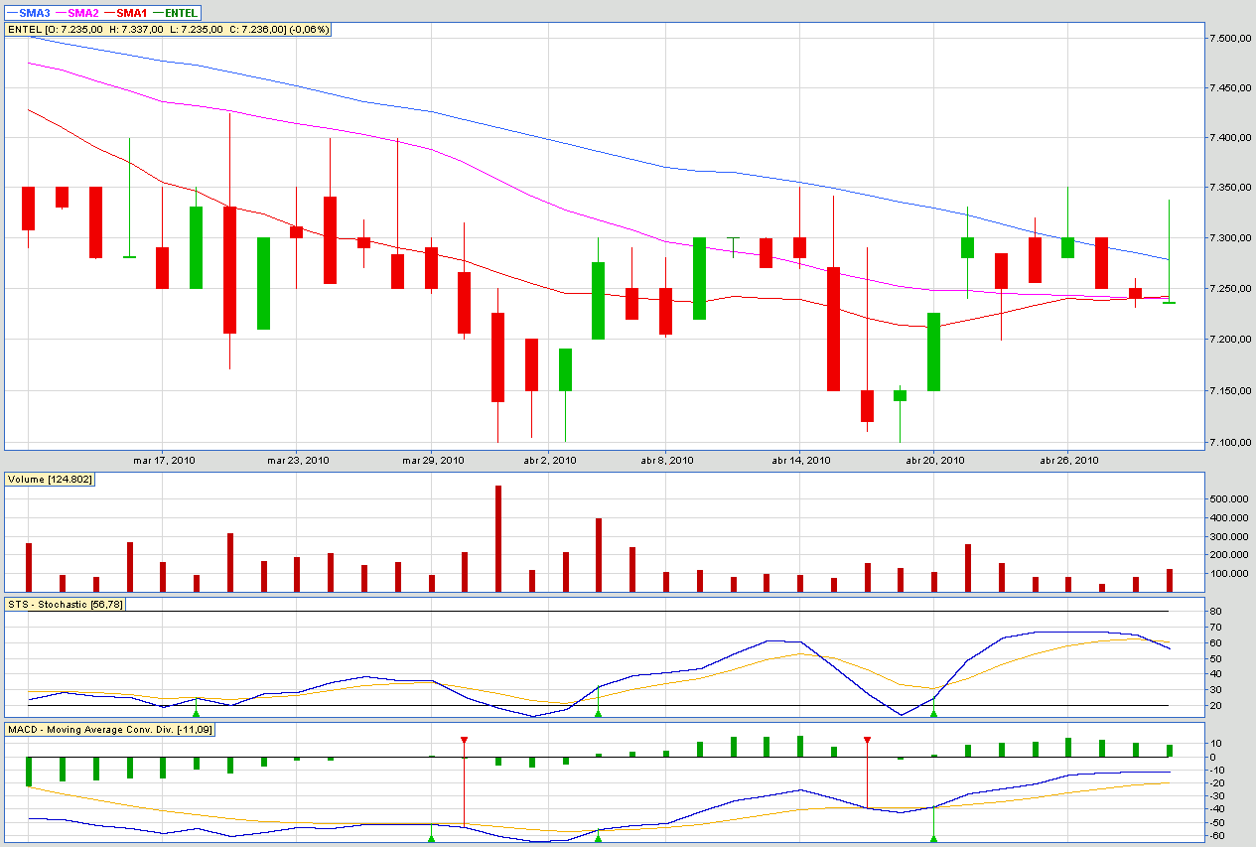This screenshot has width=1256, height=847.
Task: Click the abr 26, 2010 date label
Action: coord(1068,461)
